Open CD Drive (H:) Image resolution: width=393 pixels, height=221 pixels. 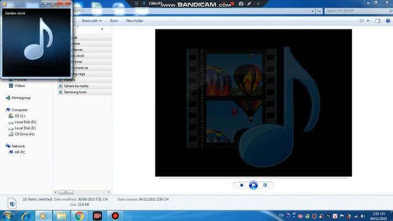(x=25, y=134)
